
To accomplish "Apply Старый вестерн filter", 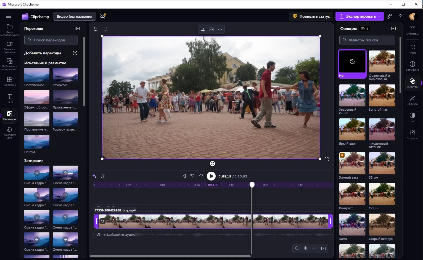I will tap(382, 224).
